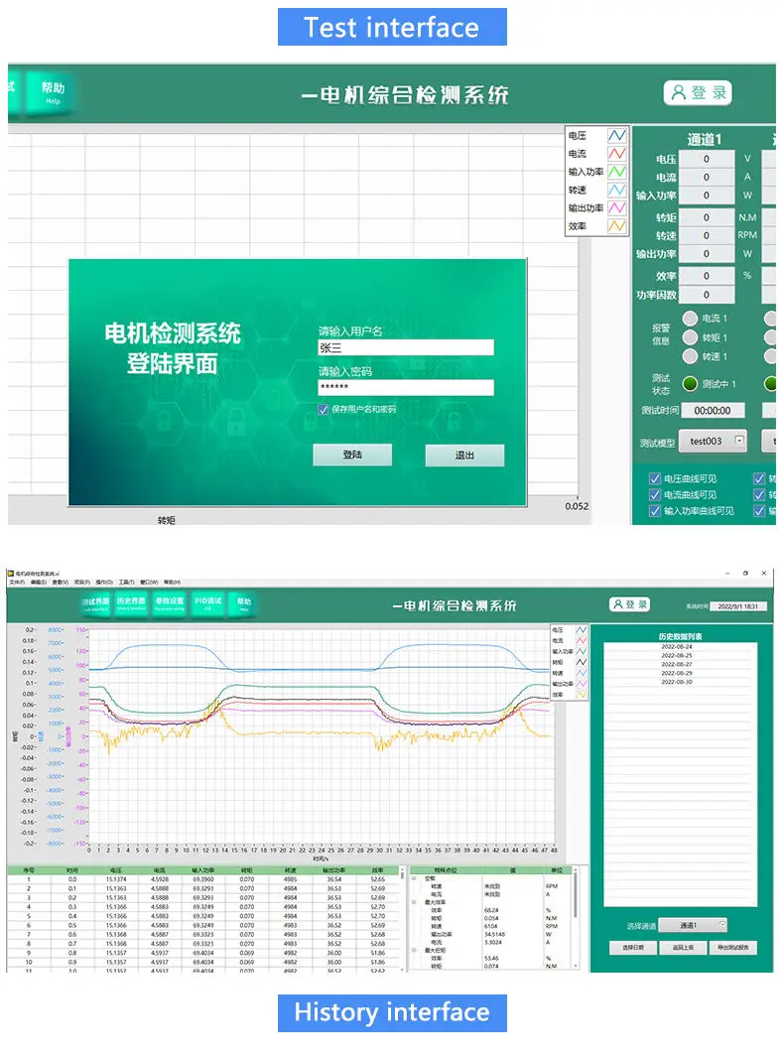Viewport: 784px width, 1058px height.
Task: Click 输出功率 legend curve icon in History interface
Action: point(581,684)
